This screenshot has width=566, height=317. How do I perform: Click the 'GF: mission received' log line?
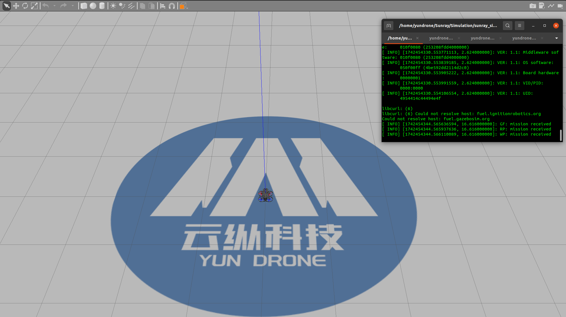pyautogui.click(x=466, y=124)
